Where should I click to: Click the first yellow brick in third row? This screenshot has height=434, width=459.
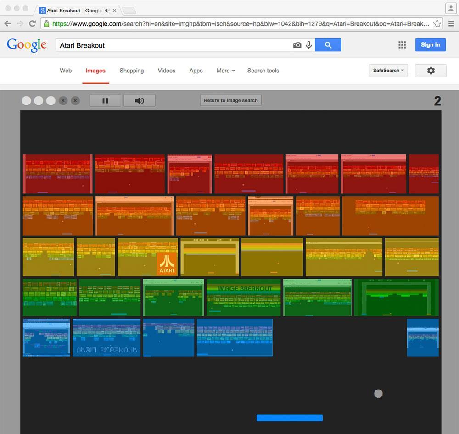pos(48,257)
